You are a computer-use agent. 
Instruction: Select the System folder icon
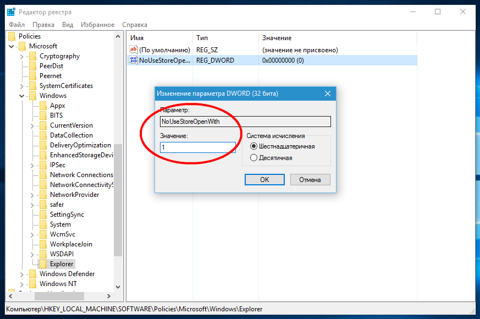43,224
